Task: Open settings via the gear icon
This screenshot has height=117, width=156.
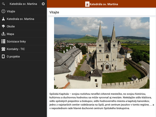Action: (43, 4)
